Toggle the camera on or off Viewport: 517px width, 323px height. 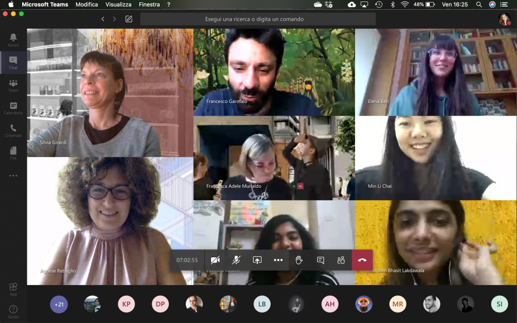pos(215,260)
